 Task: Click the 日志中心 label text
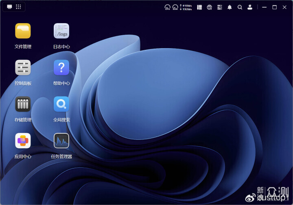tap(61, 47)
